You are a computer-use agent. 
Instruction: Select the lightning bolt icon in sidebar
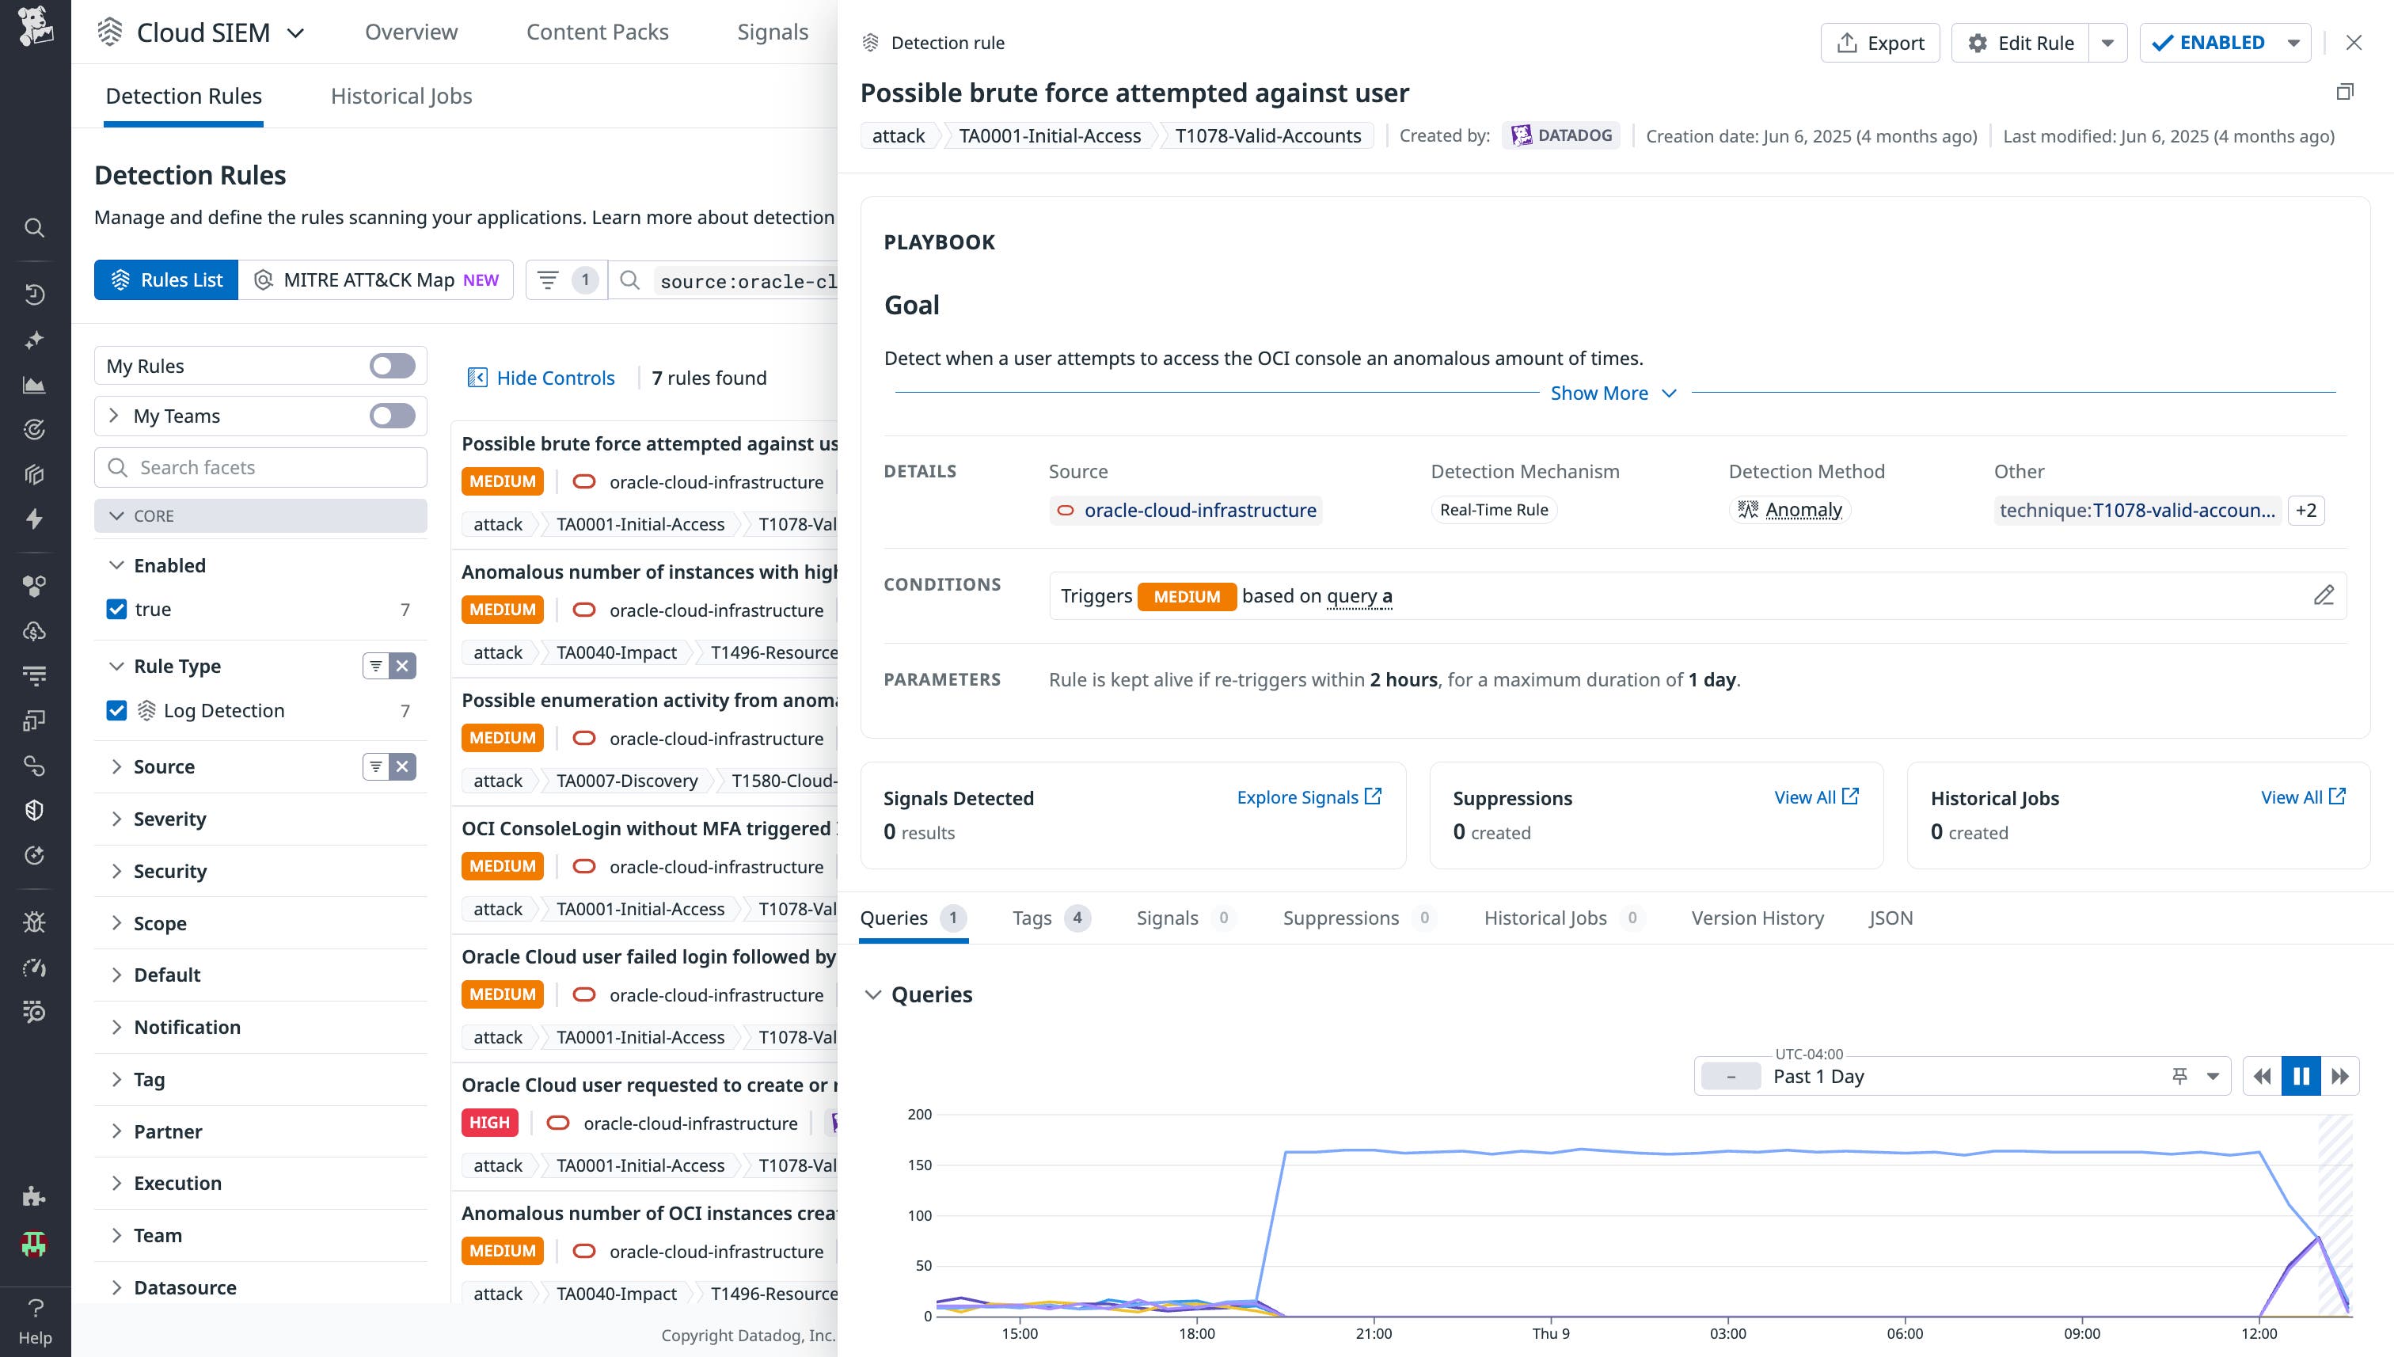[35, 519]
